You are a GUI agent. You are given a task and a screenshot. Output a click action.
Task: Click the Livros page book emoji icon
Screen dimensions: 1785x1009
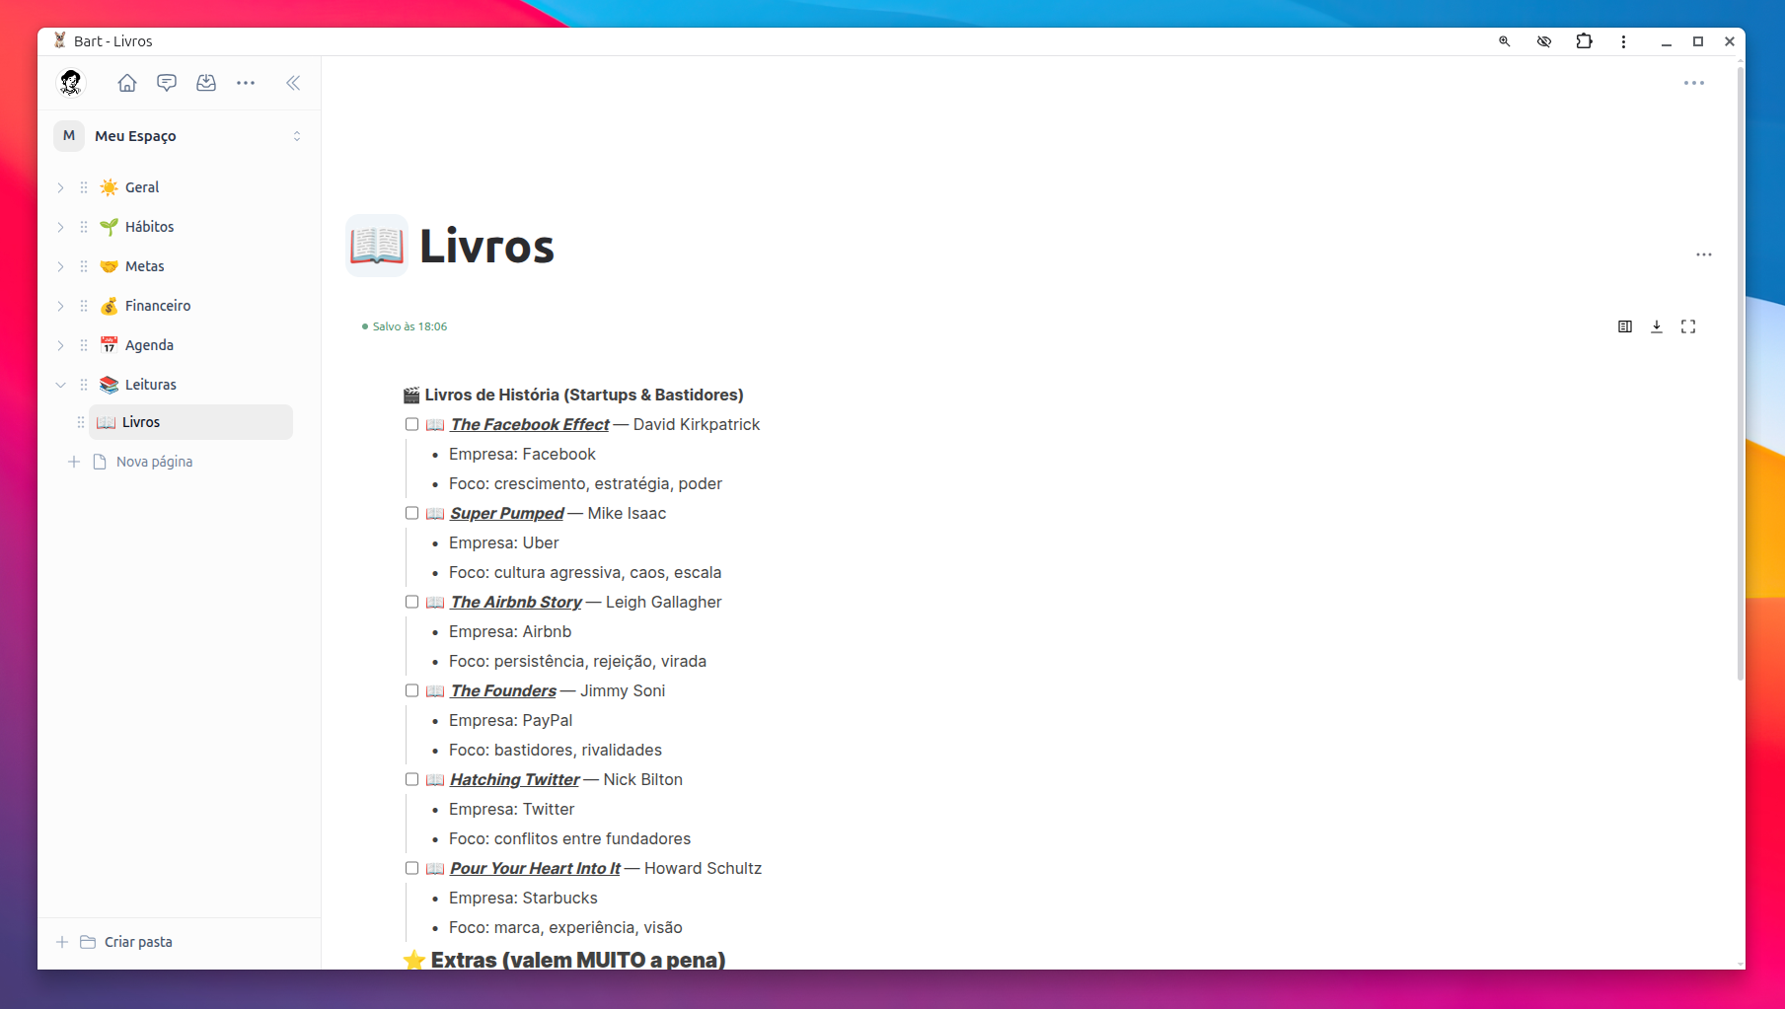pyautogui.click(x=377, y=246)
